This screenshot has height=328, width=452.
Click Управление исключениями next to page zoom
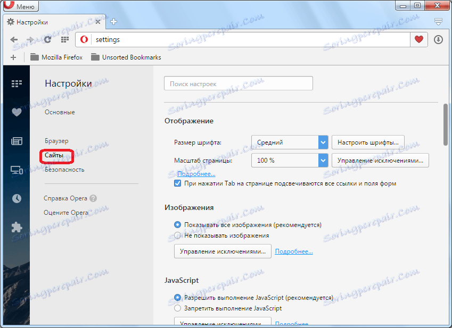pyautogui.click(x=380, y=160)
